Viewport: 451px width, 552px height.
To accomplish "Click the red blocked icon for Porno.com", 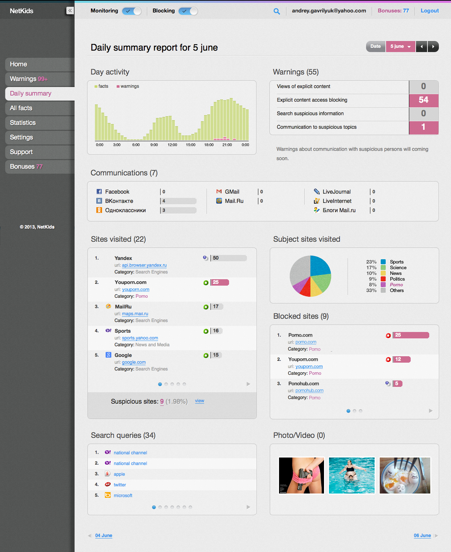I will click(x=388, y=336).
